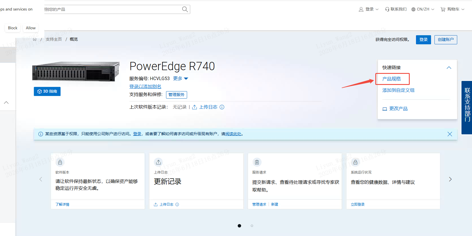Click the shopping cart icon
The image size is (472, 236).
443,9
